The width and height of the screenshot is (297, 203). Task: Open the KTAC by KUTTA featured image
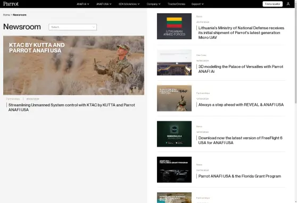(x=73, y=65)
